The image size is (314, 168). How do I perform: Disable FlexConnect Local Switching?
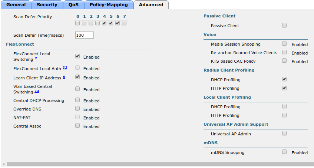coord(77,56)
